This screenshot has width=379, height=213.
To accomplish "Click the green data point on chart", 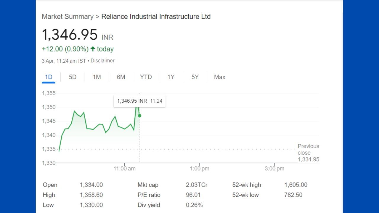I will click(x=140, y=116).
